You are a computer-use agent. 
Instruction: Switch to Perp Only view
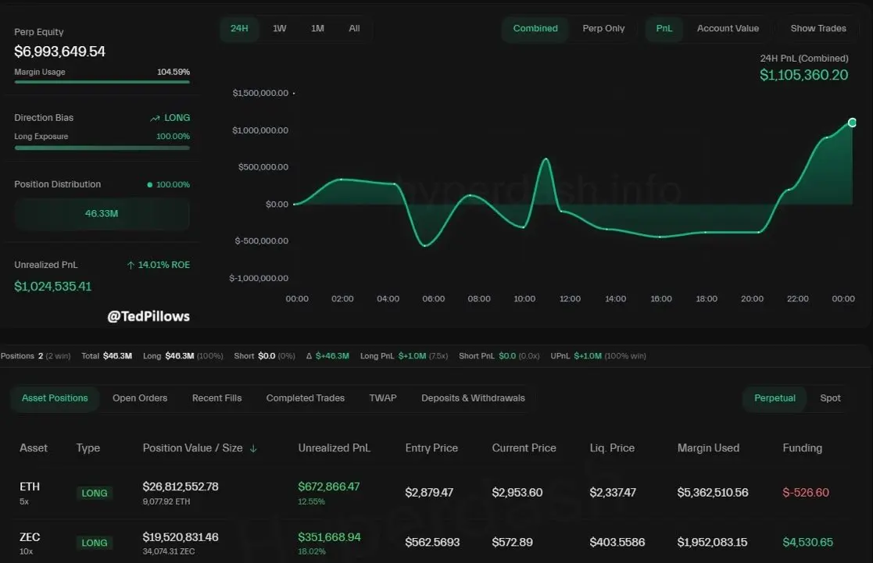603,29
